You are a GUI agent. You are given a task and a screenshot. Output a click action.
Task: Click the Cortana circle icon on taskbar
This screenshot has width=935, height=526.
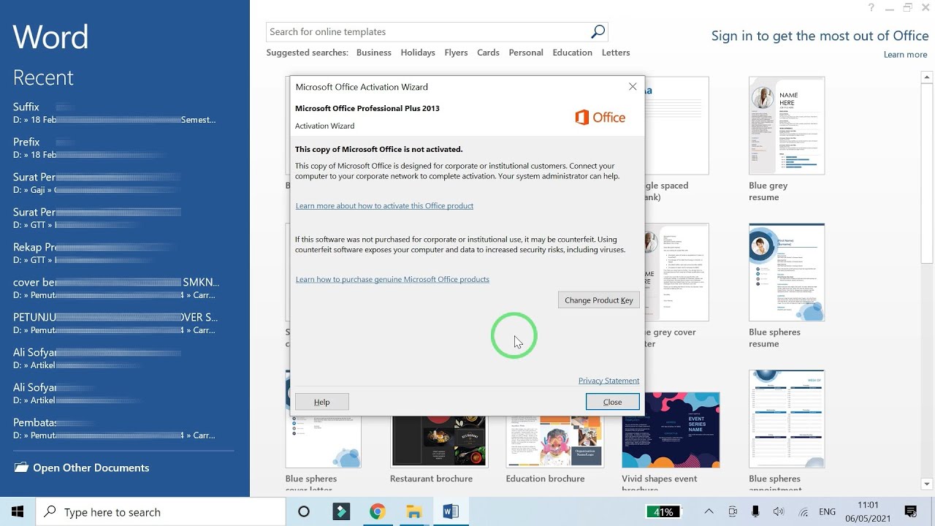[304, 512]
